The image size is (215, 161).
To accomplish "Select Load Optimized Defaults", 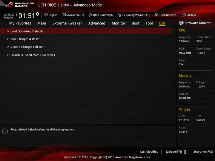I will [86, 31].
